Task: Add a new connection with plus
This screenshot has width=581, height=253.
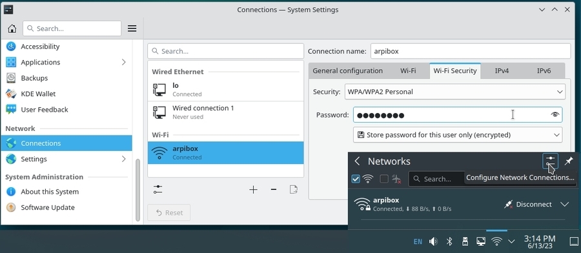Action: tap(254, 190)
